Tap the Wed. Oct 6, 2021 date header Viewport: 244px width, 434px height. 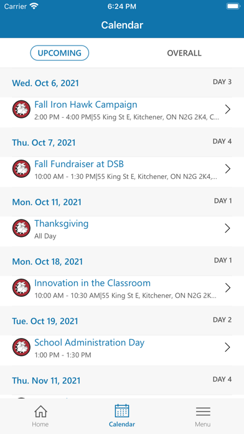pos(45,83)
